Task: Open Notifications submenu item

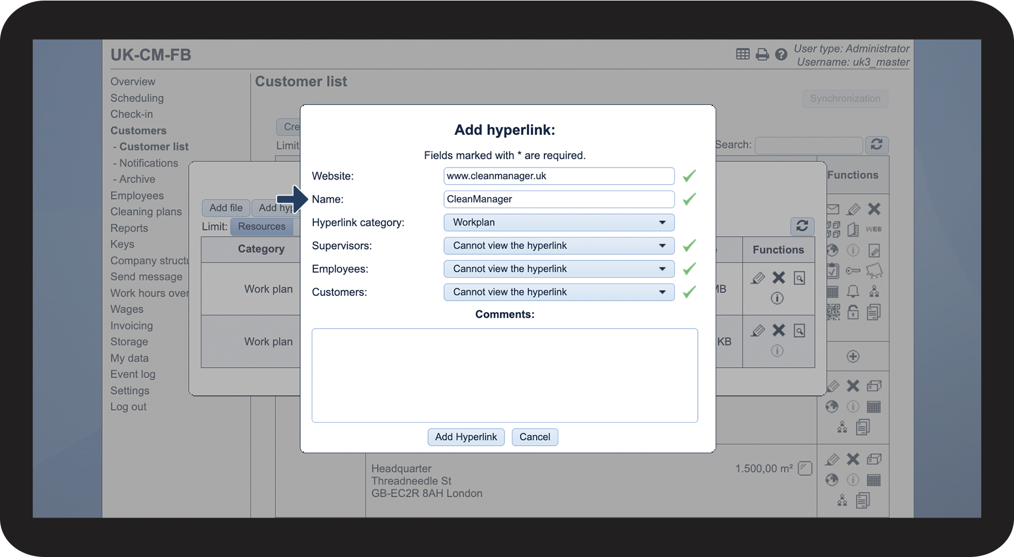Action: 149,163
